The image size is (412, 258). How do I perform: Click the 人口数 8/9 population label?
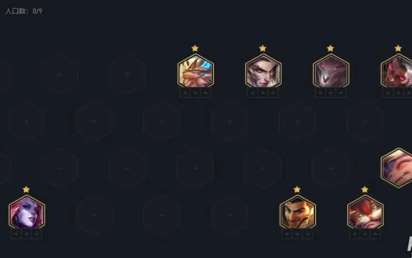coord(24,11)
